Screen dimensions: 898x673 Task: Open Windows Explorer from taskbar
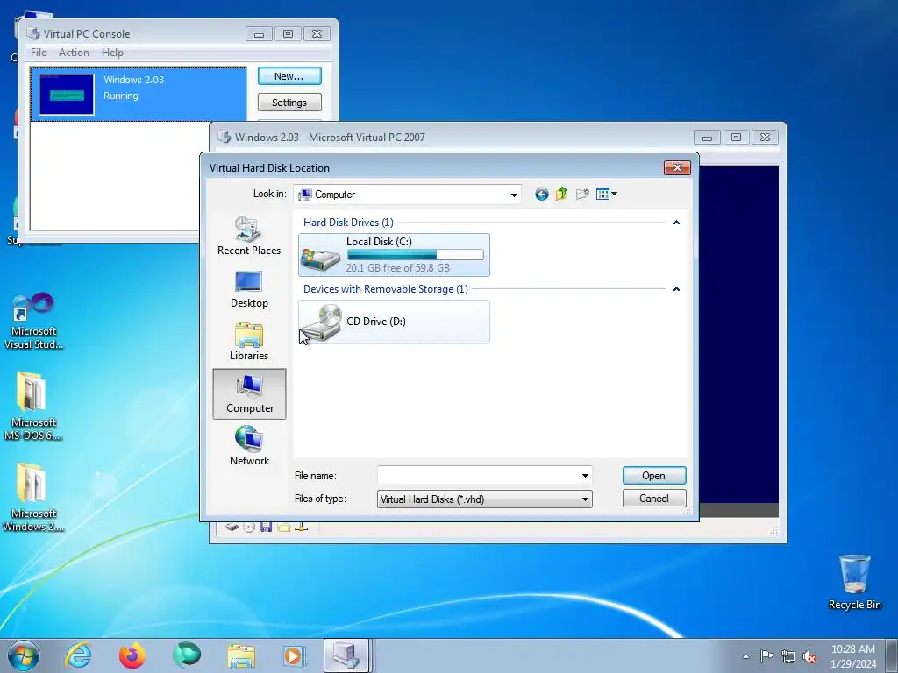click(241, 655)
